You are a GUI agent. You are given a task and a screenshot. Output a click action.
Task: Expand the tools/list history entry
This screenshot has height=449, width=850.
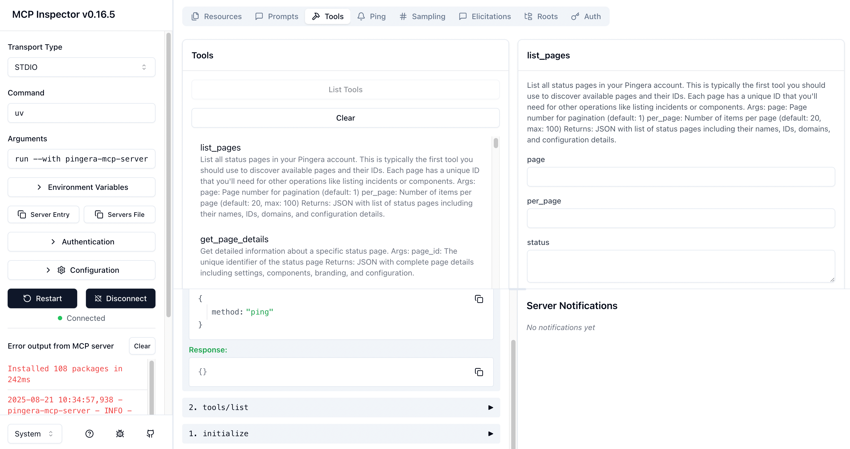click(341, 408)
